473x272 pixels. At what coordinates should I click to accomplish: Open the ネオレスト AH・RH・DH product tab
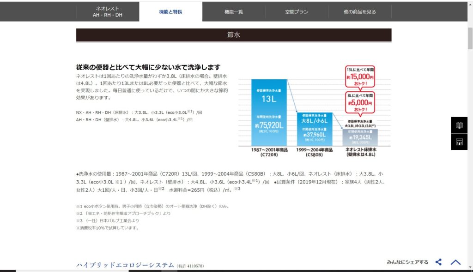[x=108, y=12]
